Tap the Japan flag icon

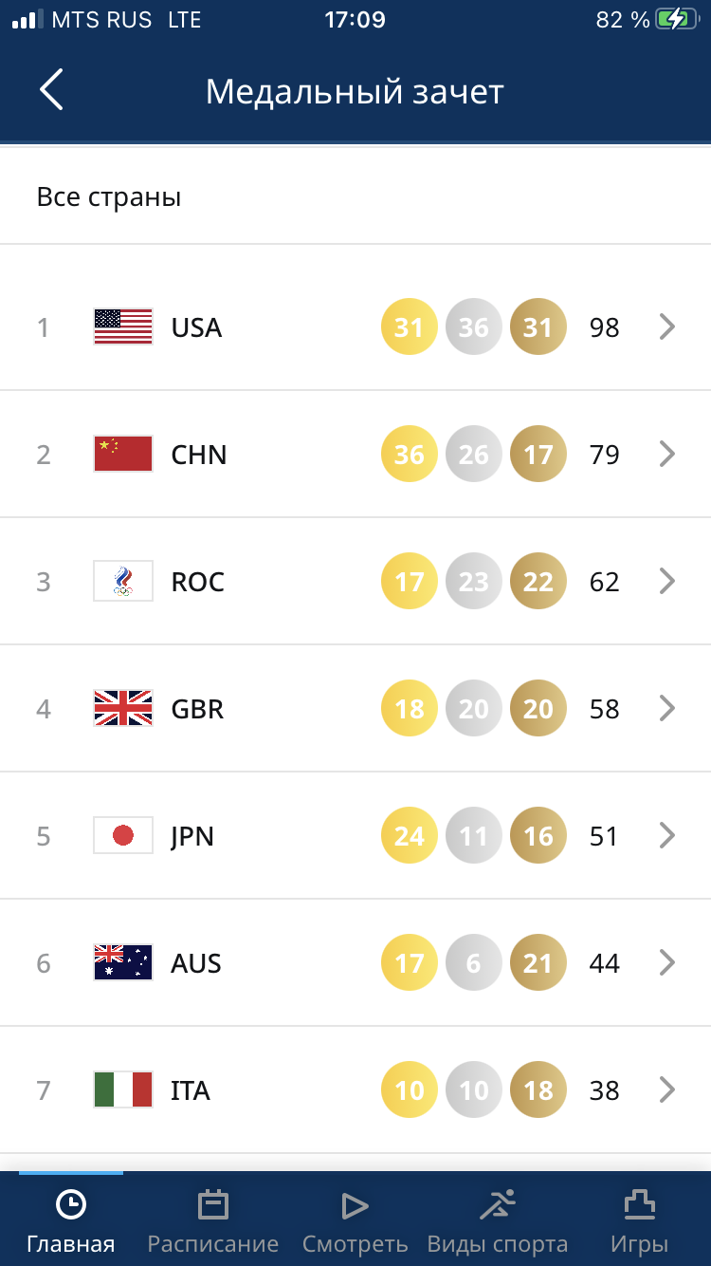coord(123,836)
